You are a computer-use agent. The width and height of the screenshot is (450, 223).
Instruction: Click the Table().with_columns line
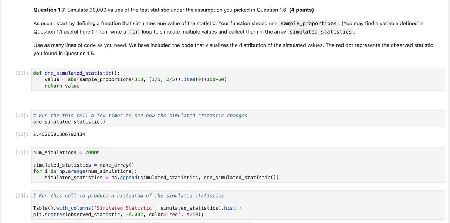point(137,208)
